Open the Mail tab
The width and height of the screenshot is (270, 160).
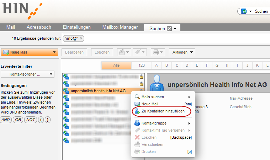click(11, 27)
